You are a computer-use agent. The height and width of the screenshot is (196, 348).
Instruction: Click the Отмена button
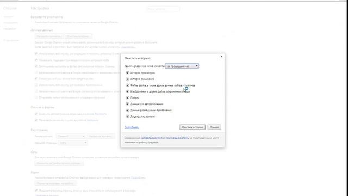pos(214,127)
